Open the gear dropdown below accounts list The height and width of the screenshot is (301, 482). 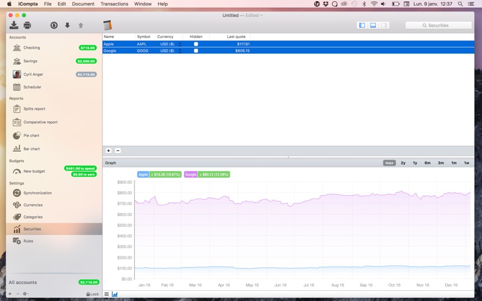click(25, 294)
